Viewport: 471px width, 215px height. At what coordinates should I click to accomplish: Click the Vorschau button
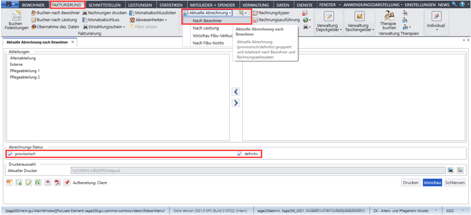pyautogui.click(x=432, y=183)
